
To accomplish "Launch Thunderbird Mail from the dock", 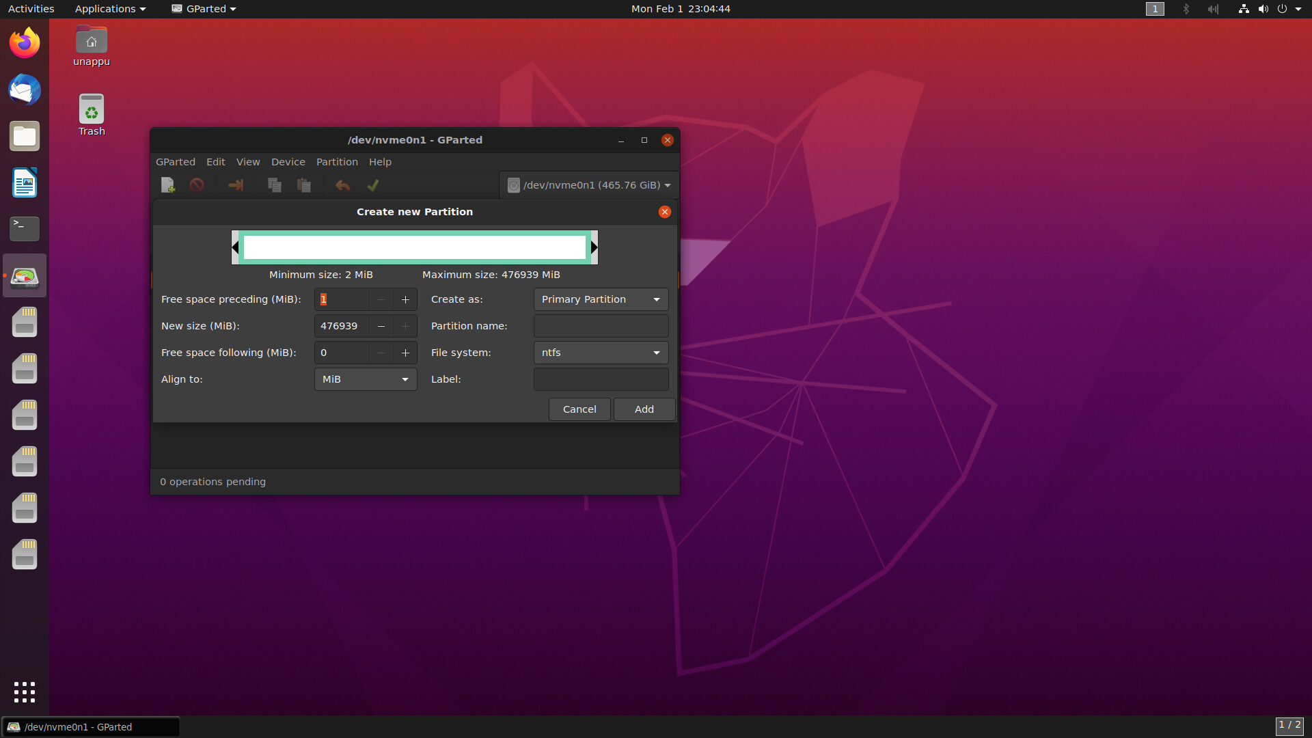I will point(25,90).
